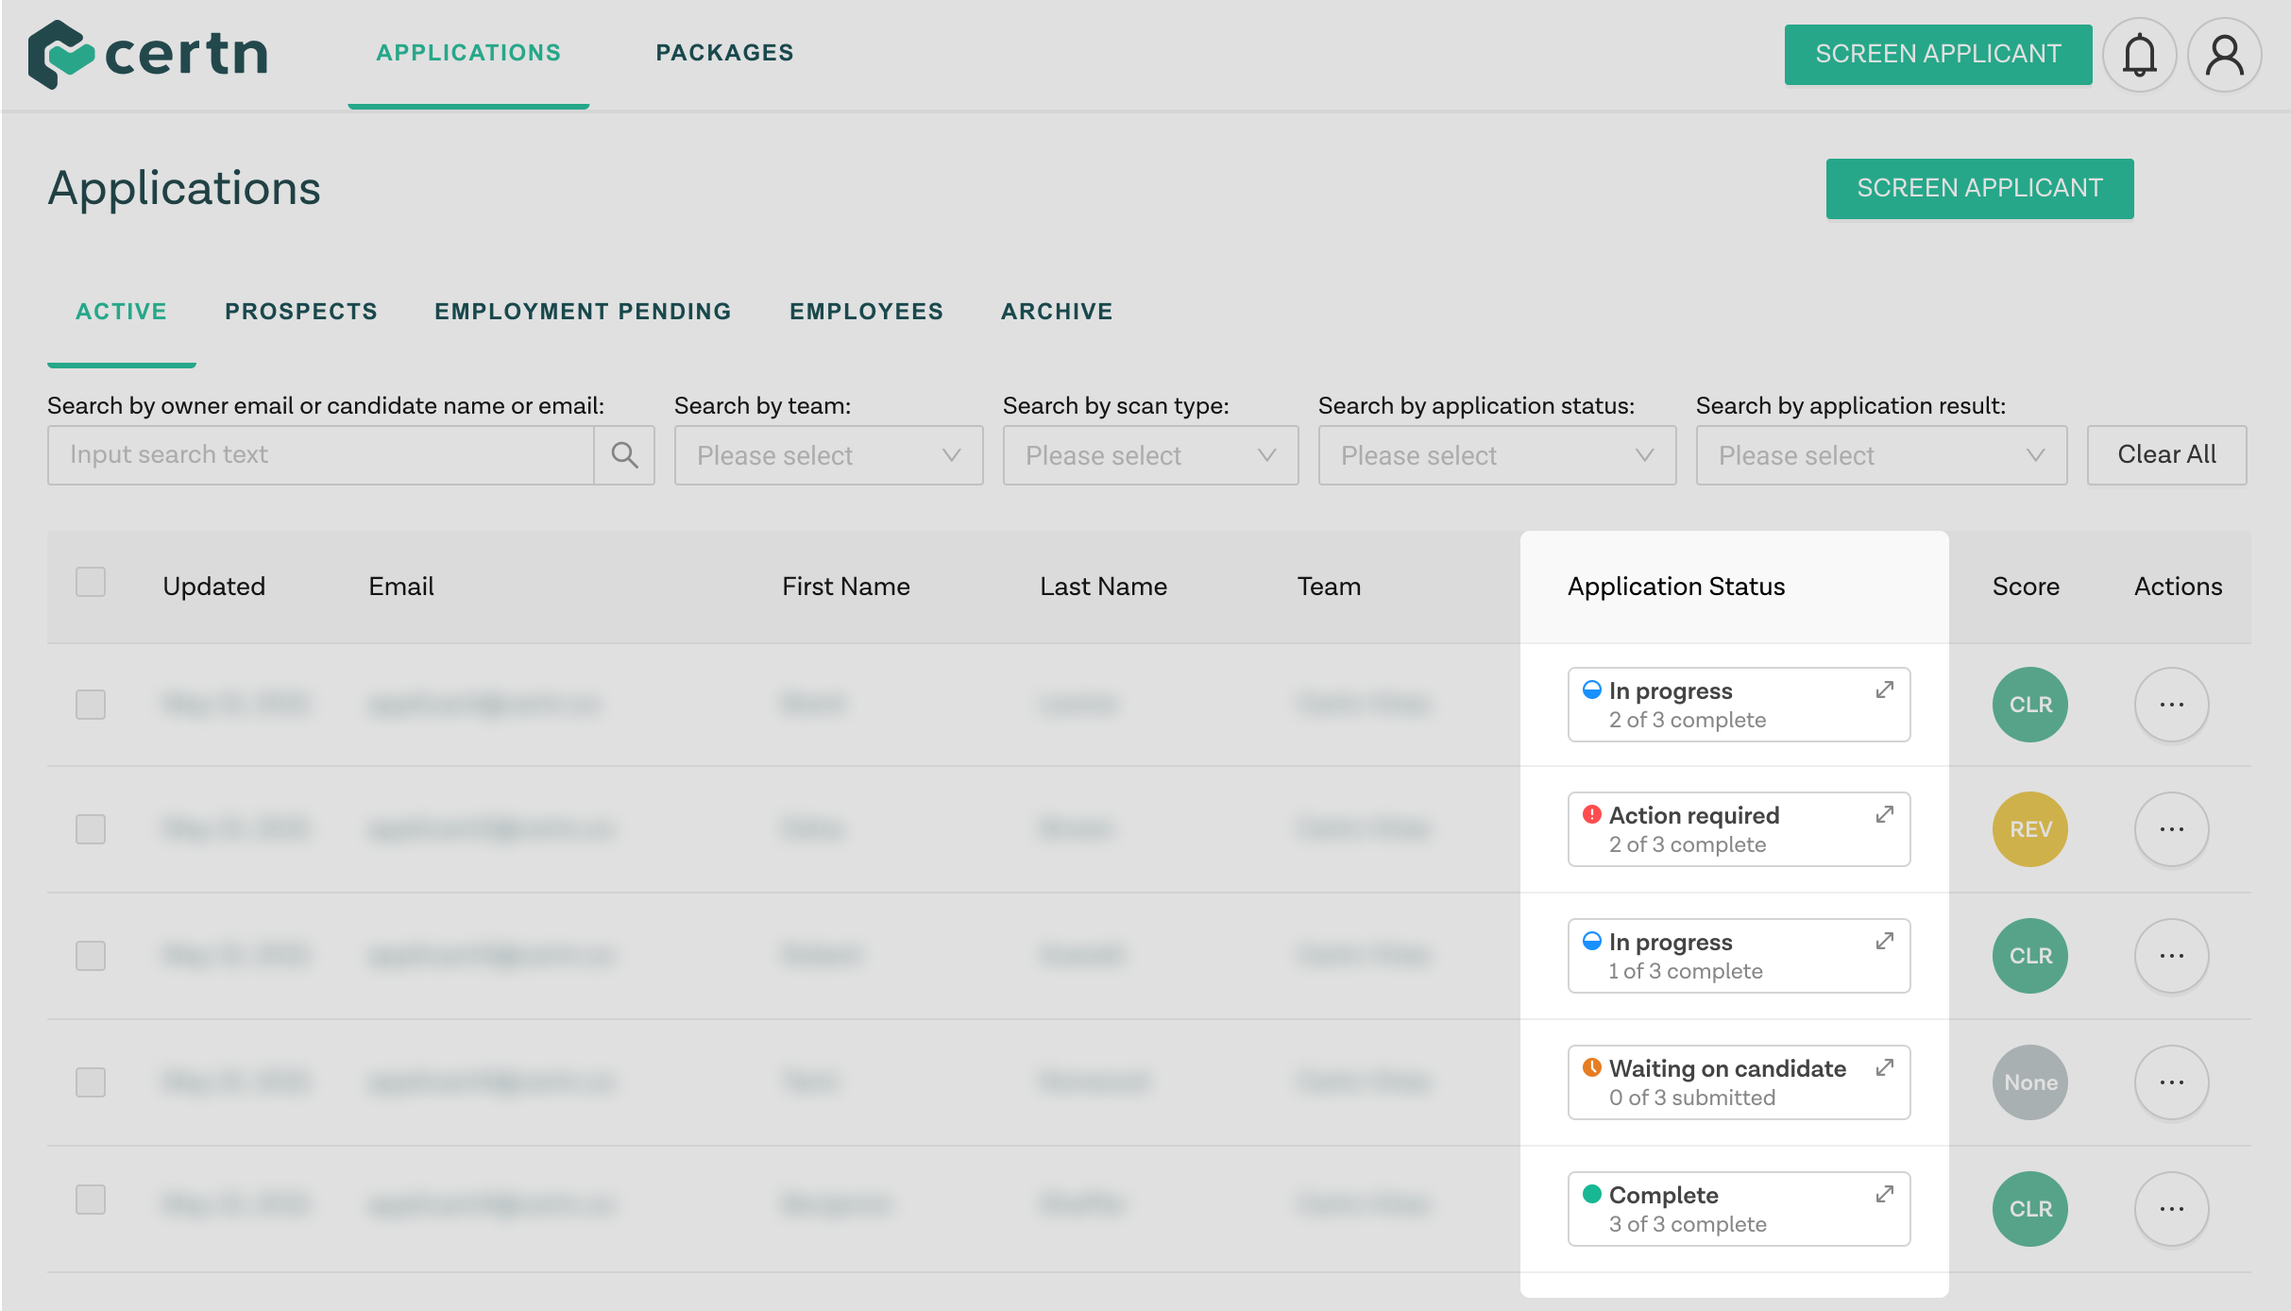
Task: Click the Certn logo
Action: [x=148, y=54]
